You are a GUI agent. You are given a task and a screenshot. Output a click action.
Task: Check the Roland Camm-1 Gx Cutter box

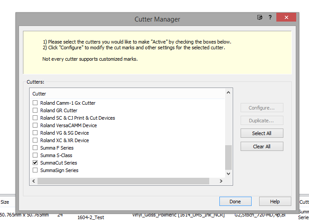(x=35, y=103)
